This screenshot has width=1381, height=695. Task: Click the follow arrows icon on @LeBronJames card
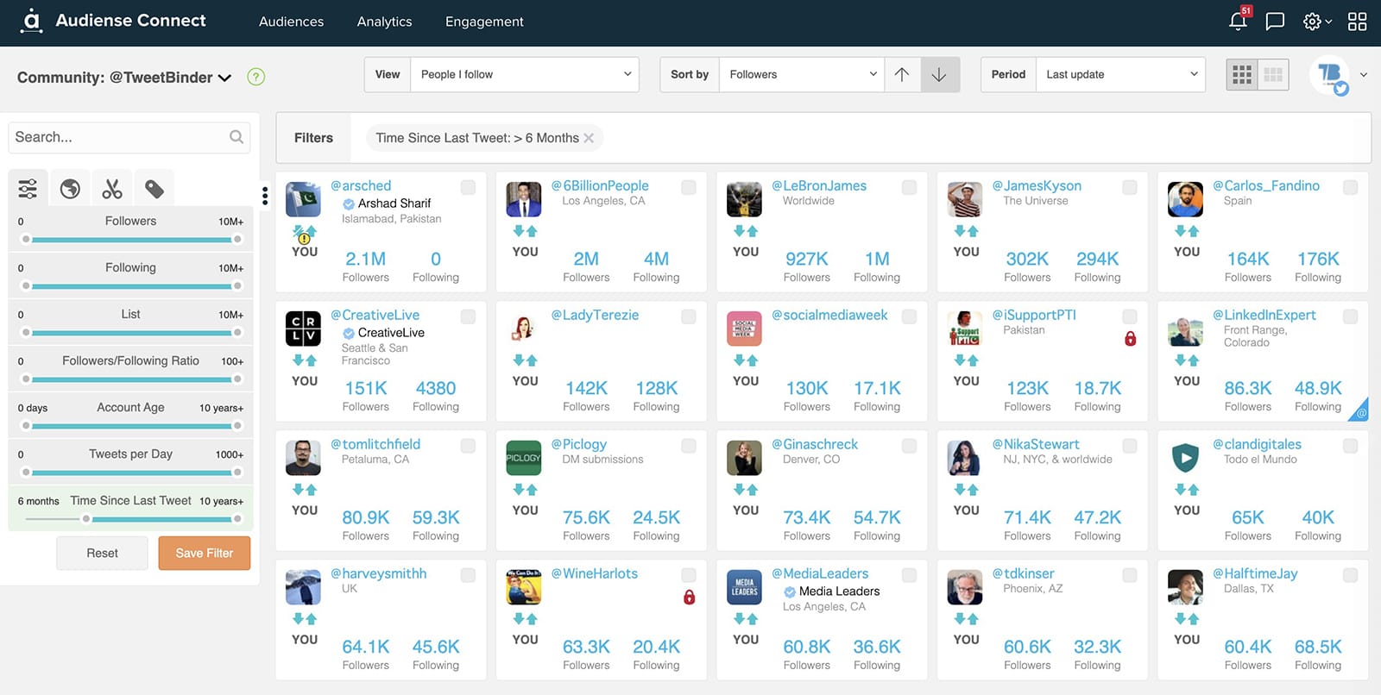(746, 231)
